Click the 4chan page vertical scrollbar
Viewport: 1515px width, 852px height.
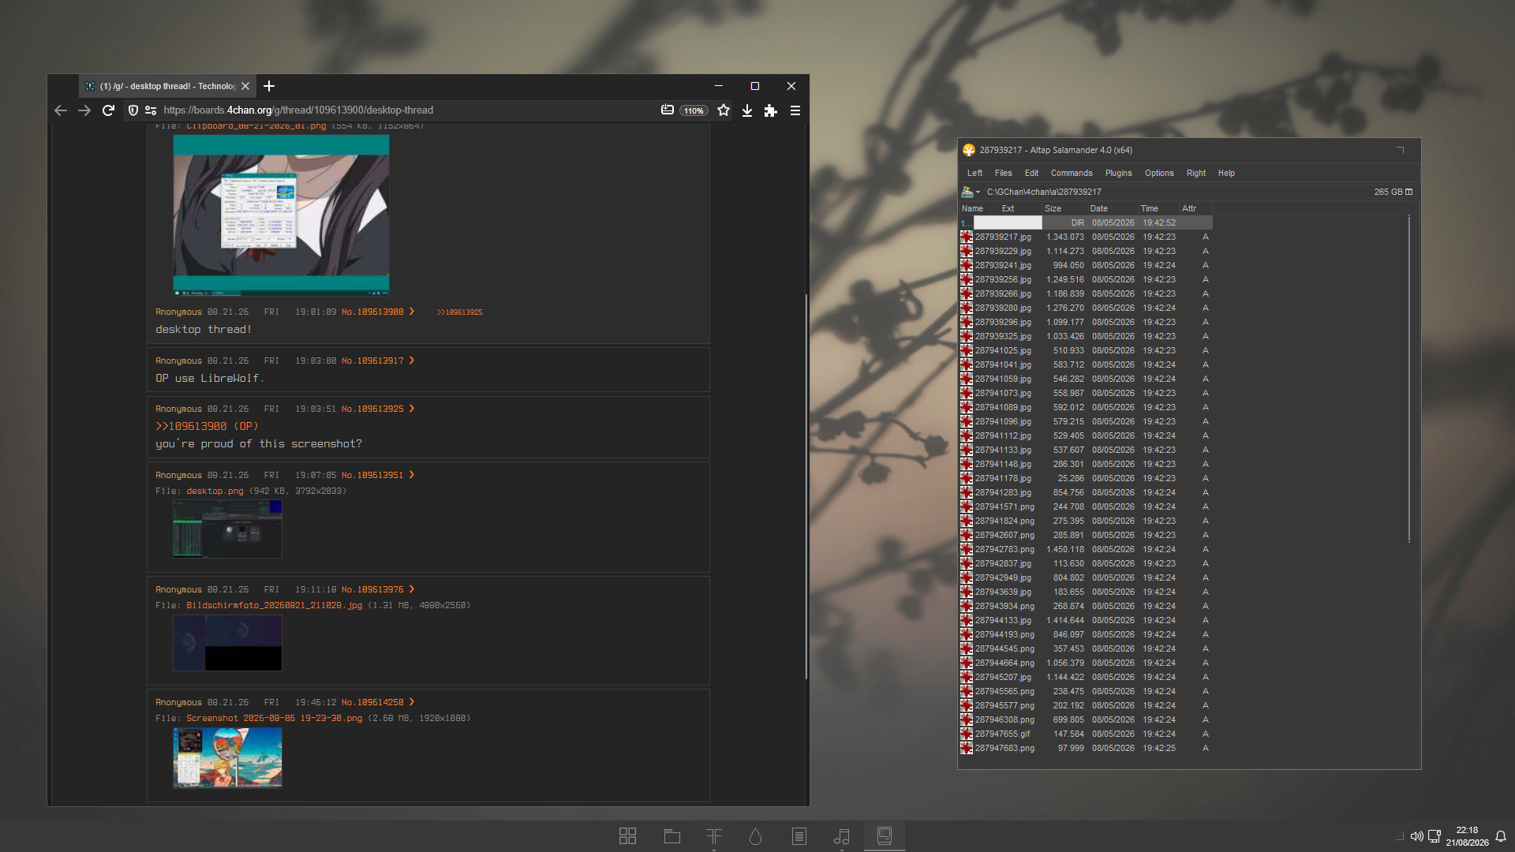click(806, 486)
